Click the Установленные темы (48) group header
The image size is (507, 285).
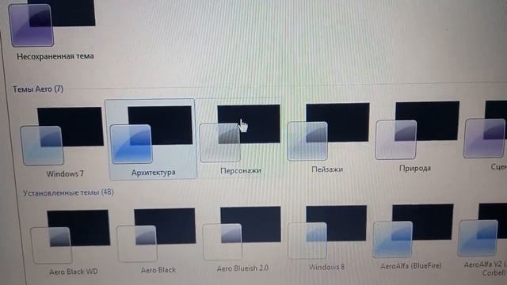pyautogui.click(x=68, y=192)
